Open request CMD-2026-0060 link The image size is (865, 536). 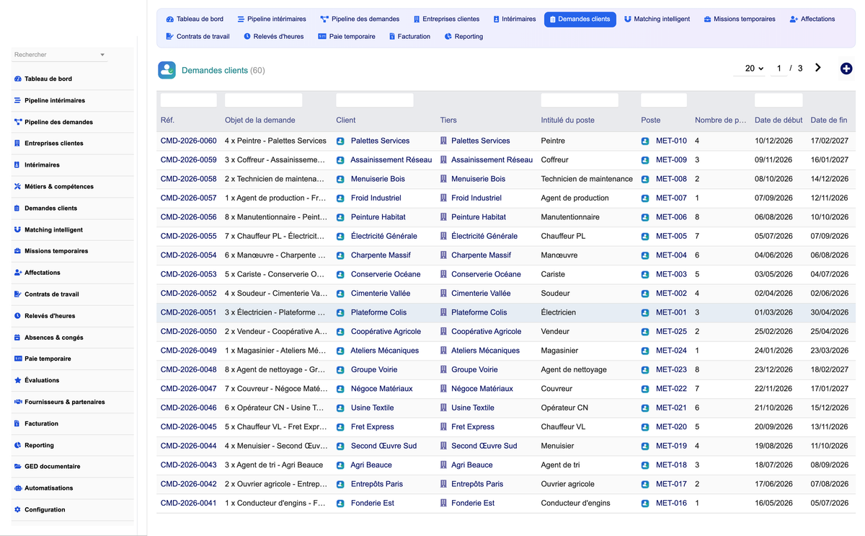coord(188,141)
